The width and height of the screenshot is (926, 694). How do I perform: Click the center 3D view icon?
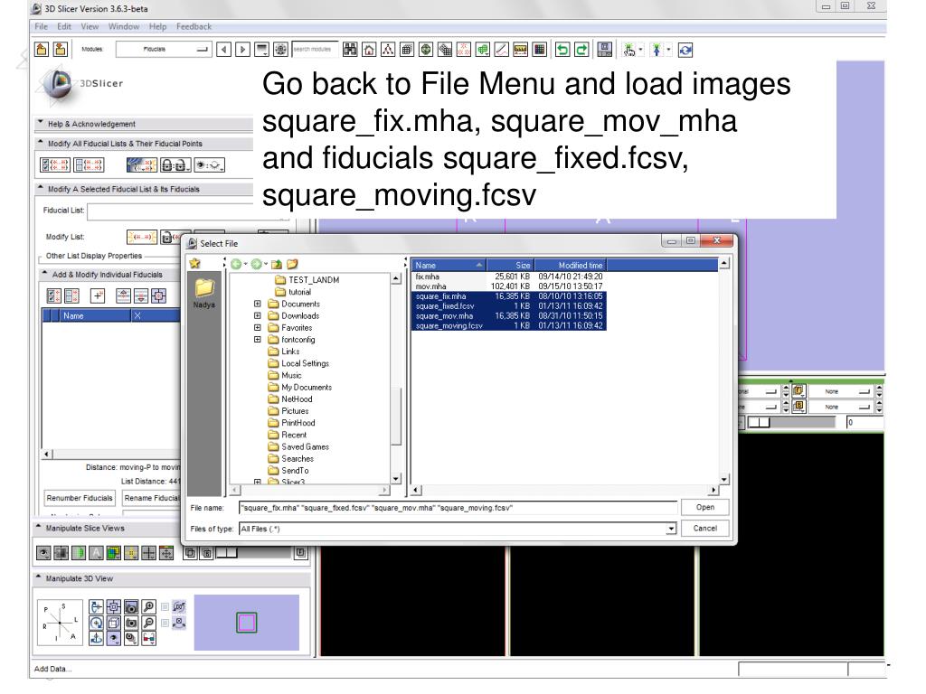(x=113, y=606)
